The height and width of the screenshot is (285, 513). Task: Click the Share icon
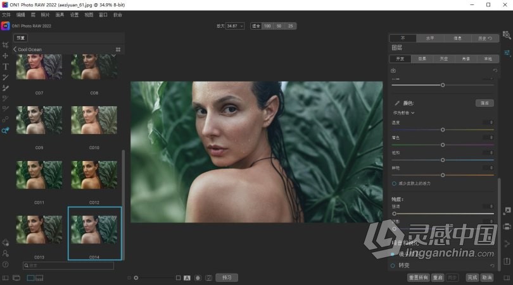click(507, 243)
